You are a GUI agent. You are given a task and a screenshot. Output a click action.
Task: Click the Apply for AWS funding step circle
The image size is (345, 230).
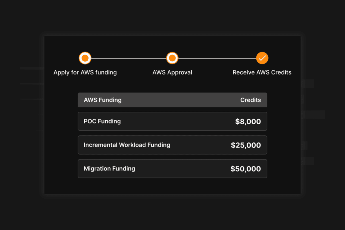85,58
